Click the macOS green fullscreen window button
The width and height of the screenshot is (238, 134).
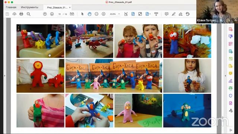click(x=12, y=2)
